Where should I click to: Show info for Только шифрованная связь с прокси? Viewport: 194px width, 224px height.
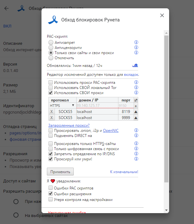tap(136, 148)
